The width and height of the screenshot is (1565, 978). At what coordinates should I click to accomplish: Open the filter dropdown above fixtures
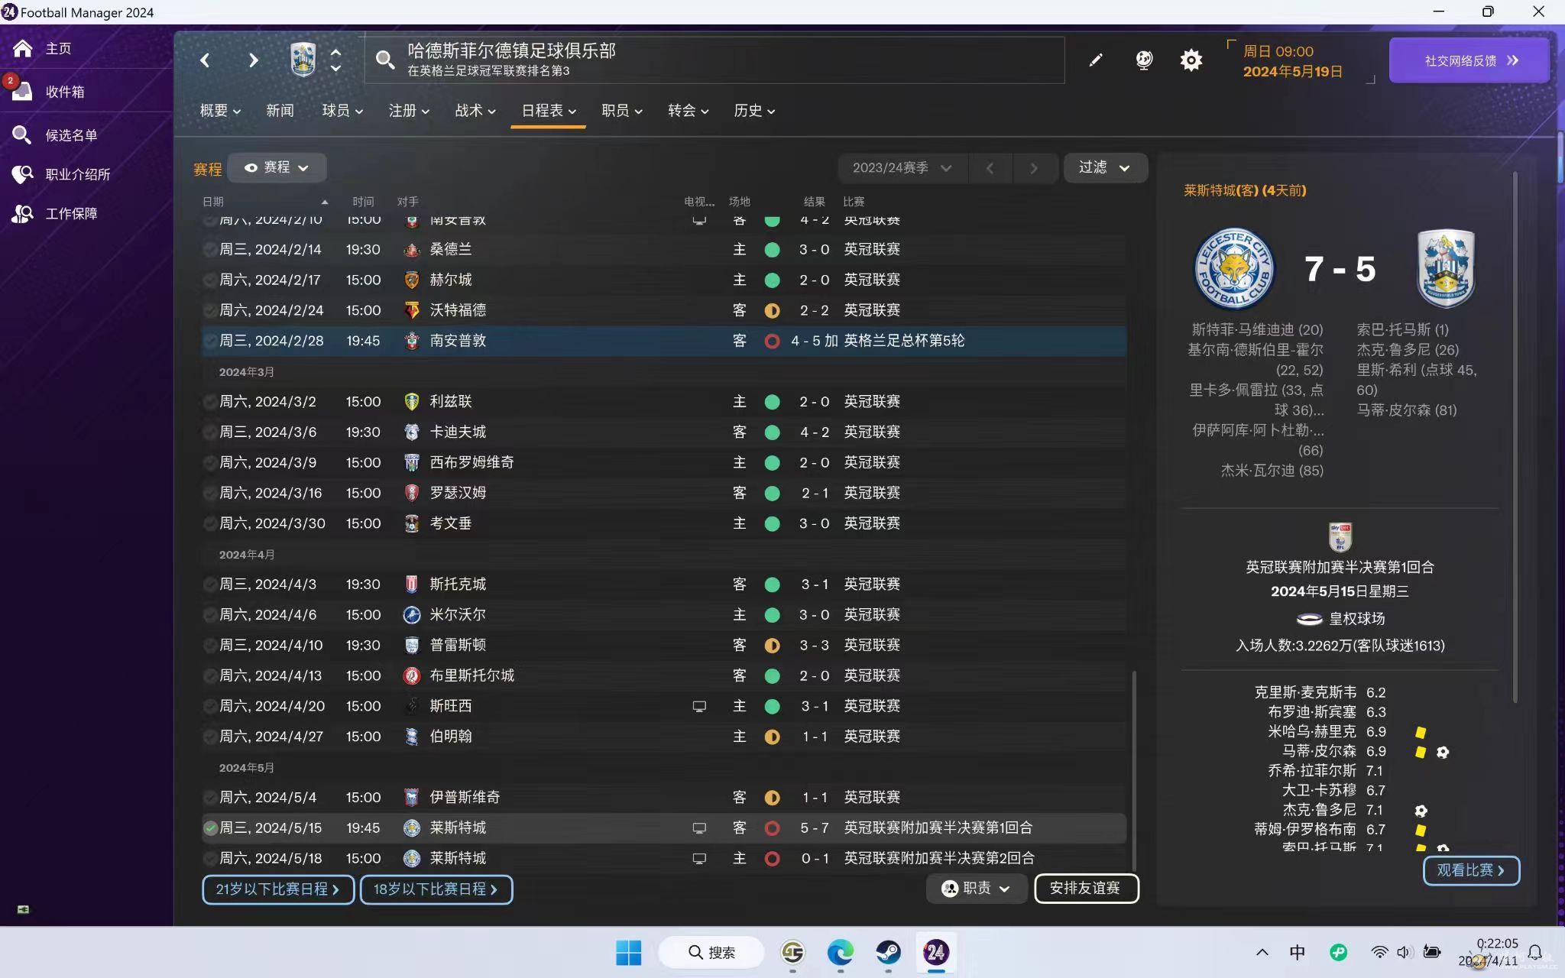(1104, 168)
